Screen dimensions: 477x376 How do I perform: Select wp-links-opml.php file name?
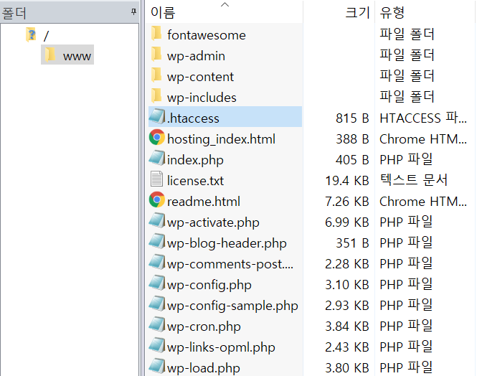(221, 347)
